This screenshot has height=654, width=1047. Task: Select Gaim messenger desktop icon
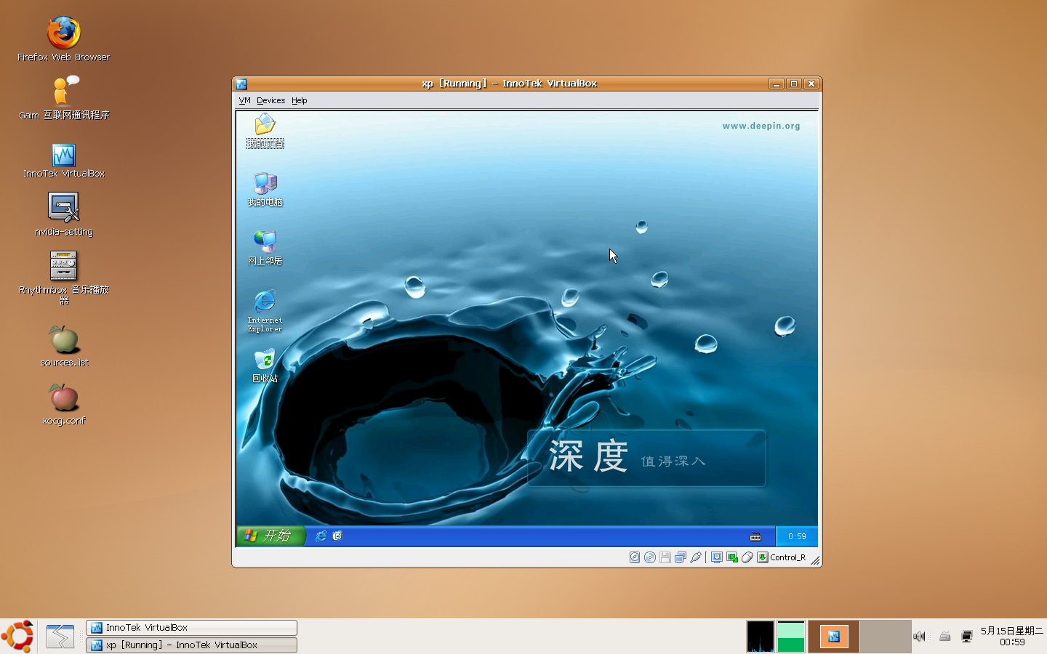pos(64,97)
